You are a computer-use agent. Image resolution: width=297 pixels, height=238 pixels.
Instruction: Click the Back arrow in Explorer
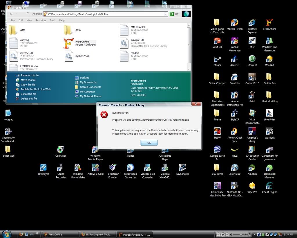click(12, 14)
